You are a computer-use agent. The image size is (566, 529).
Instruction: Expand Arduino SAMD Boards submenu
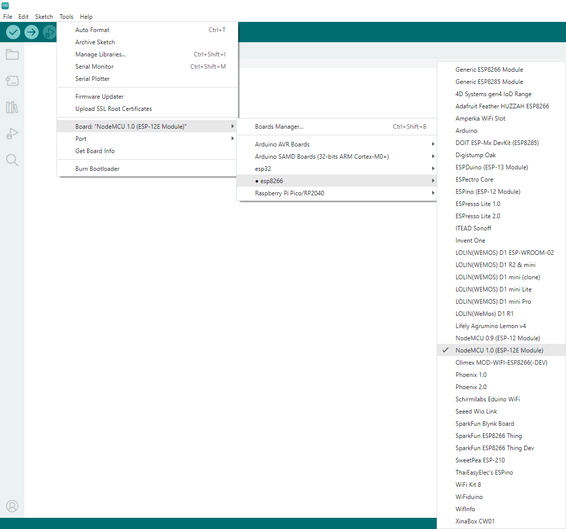336,157
